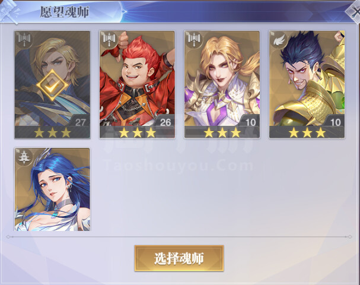Click the three stars under red-haired hero
Image resolution: width=360 pixels, height=285 pixels.
(137, 132)
